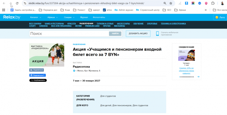Select 'Здоровье' category
Viewport: 227px width, 115px height.
[152, 23]
